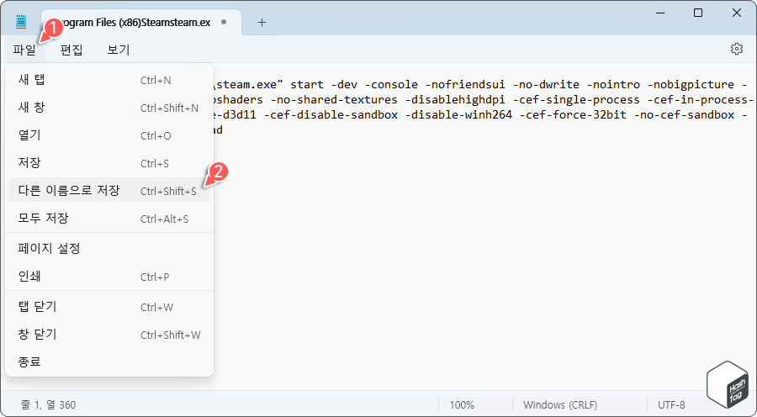Choose 종료 to exit Notepad
The width and height of the screenshot is (757, 417).
(x=109, y=362)
